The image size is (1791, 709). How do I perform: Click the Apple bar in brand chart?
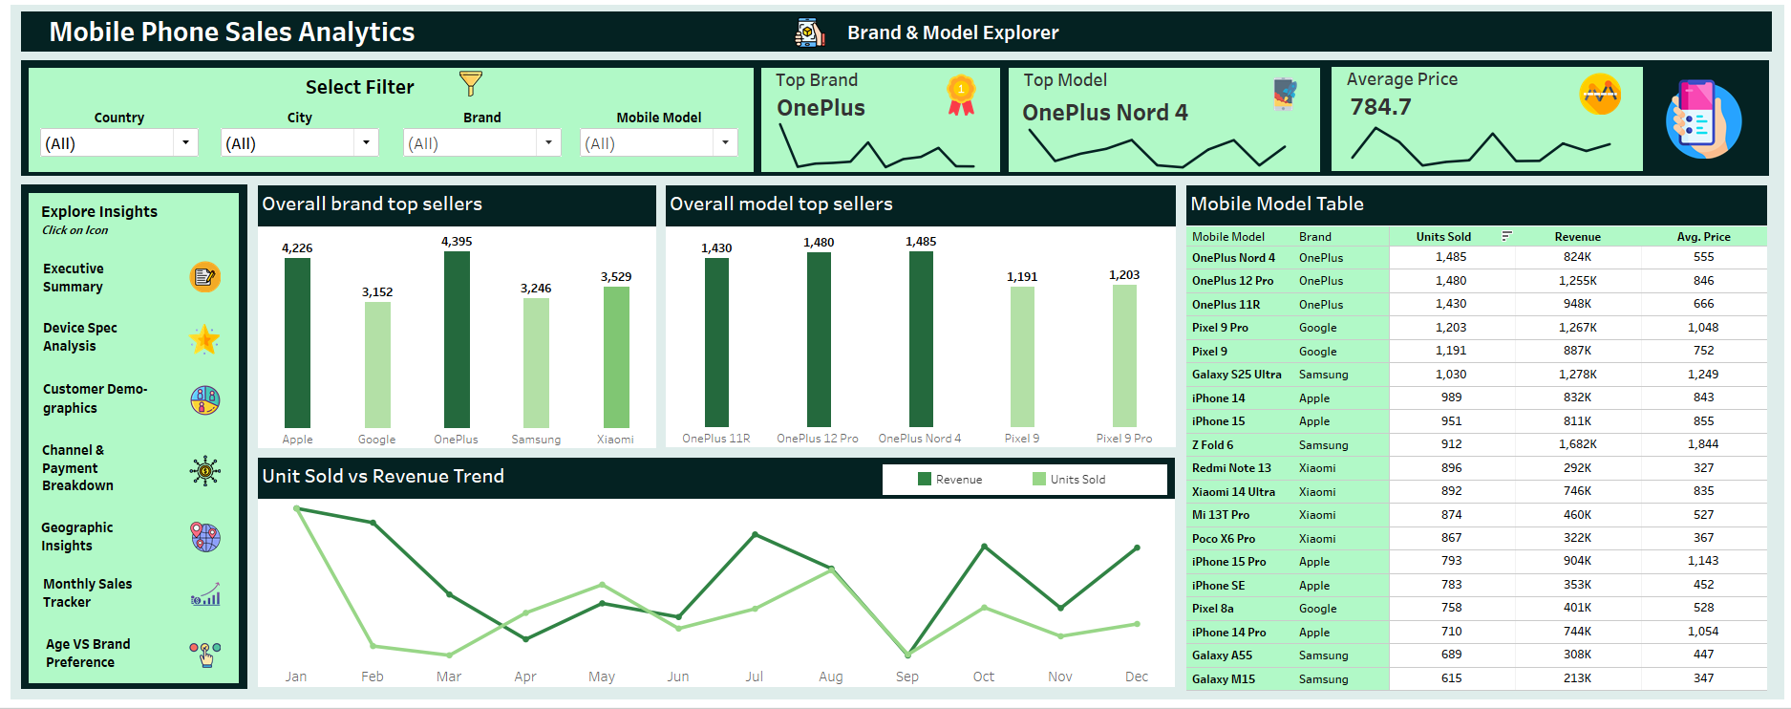(297, 343)
